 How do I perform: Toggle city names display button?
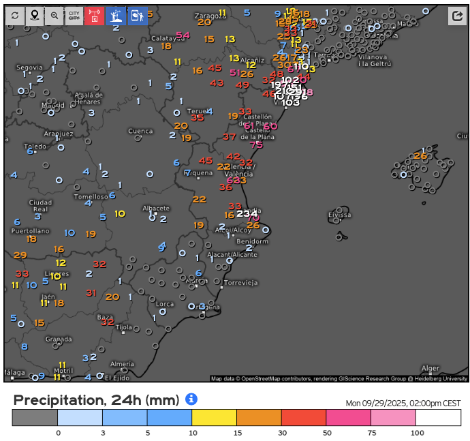click(74, 16)
